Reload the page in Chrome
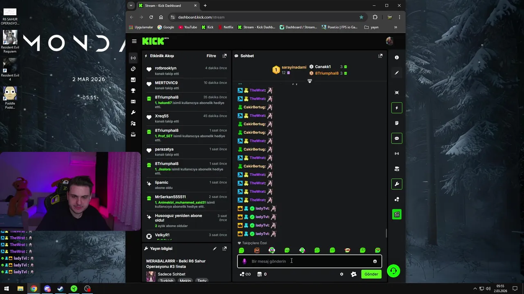Image resolution: width=524 pixels, height=294 pixels. [x=151, y=17]
